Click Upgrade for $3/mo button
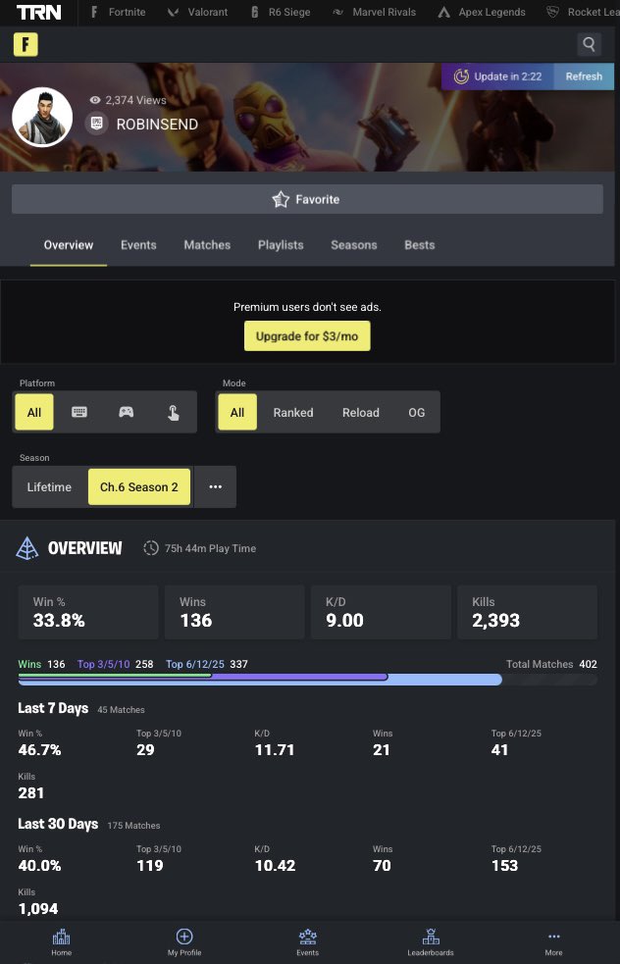 point(307,336)
